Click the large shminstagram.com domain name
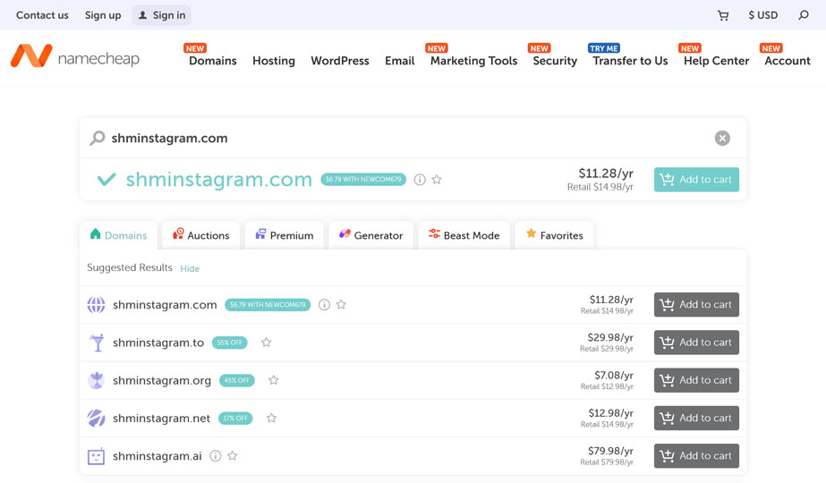Image resolution: width=826 pixels, height=483 pixels. pyautogui.click(x=218, y=180)
